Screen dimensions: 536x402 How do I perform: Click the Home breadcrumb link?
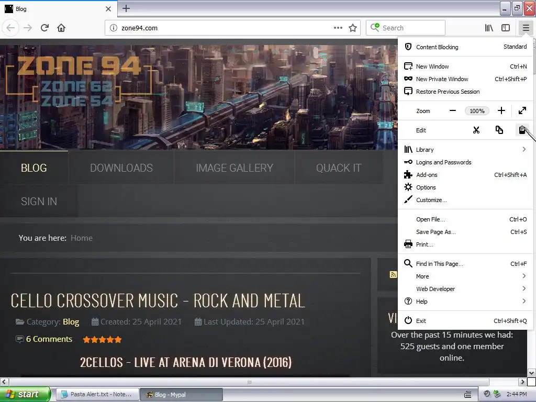[x=81, y=238]
